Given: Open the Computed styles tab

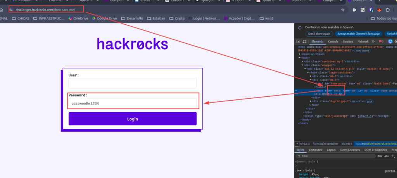Looking at the screenshot, I should pos(315,150).
